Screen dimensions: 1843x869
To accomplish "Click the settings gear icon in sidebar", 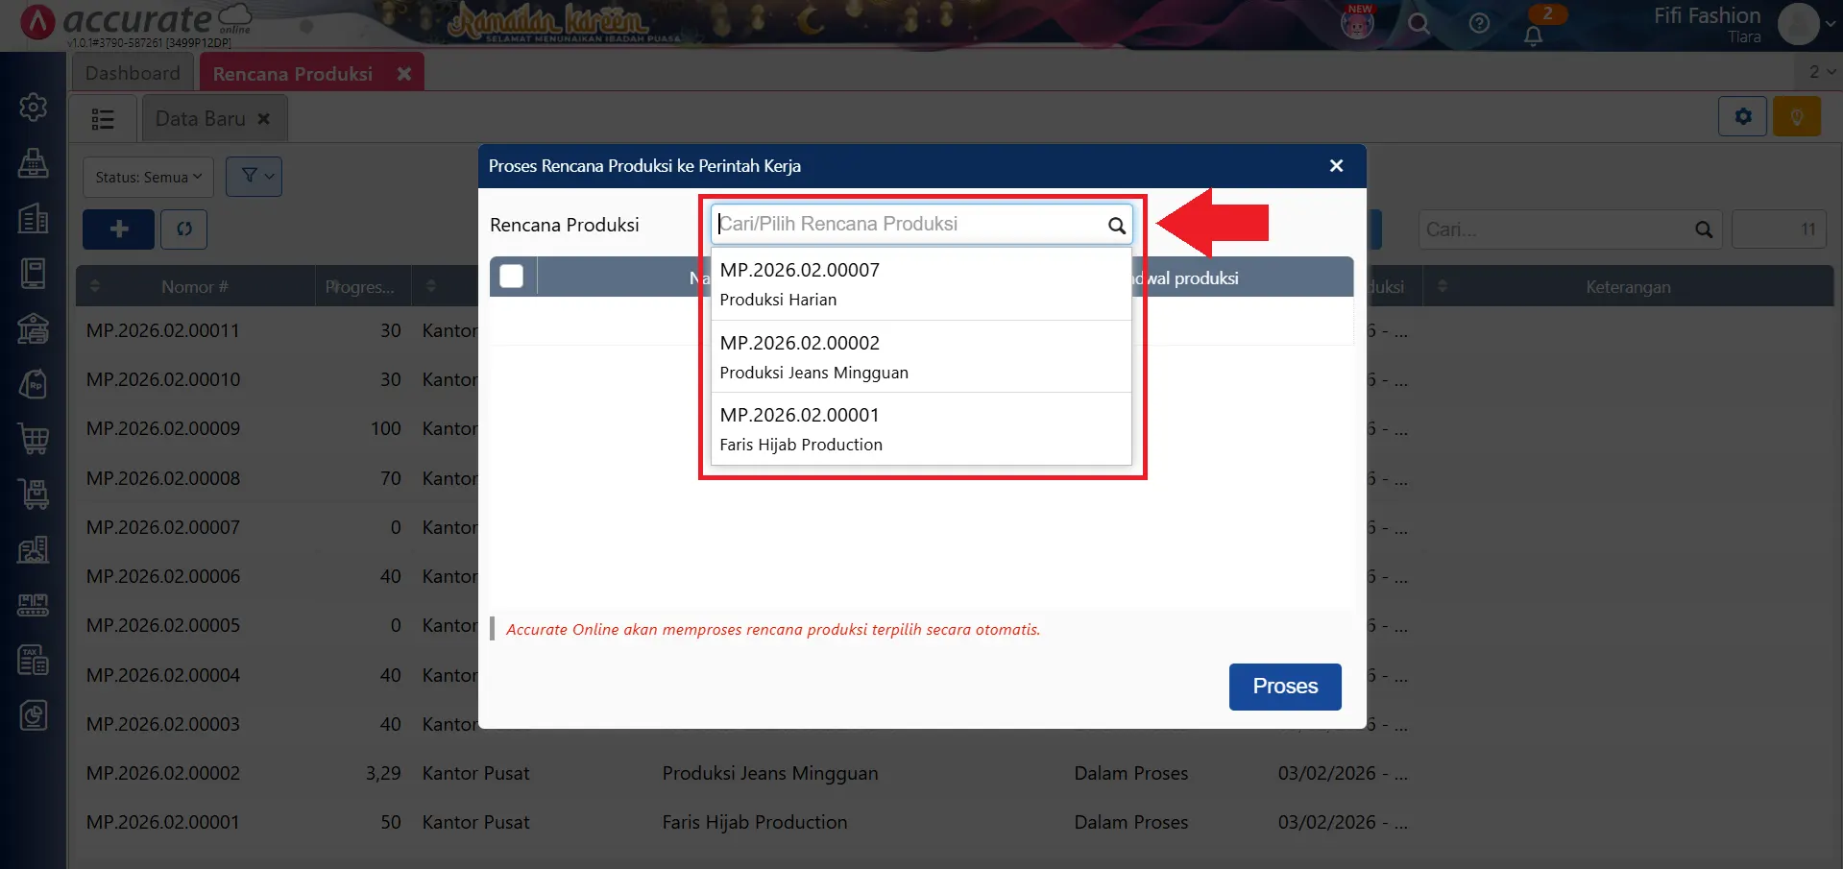I will [x=34, y=107].
